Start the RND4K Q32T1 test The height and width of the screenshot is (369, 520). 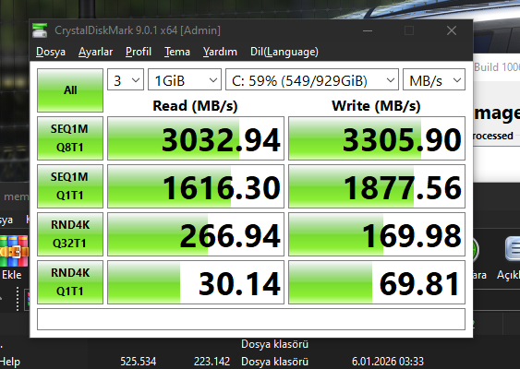70,234
